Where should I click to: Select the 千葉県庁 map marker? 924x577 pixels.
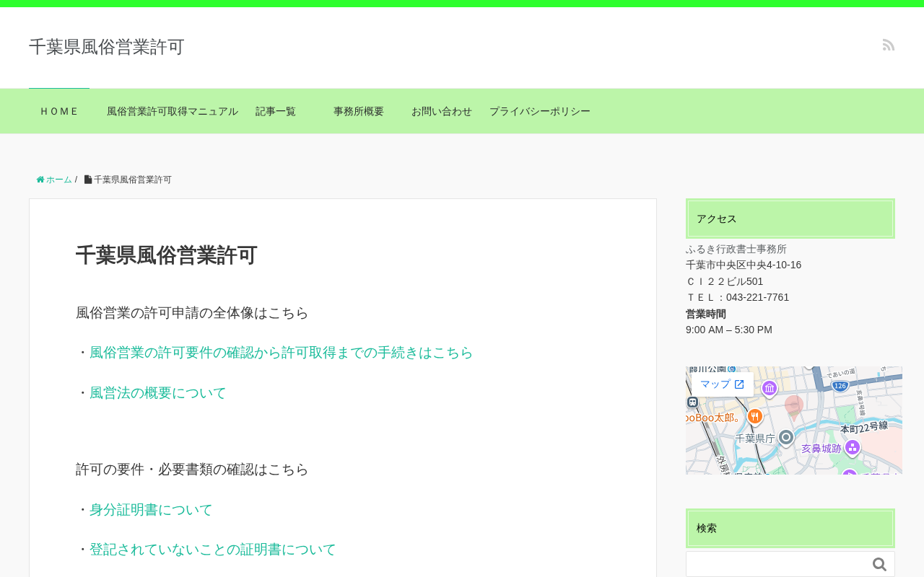pos(786,438)
